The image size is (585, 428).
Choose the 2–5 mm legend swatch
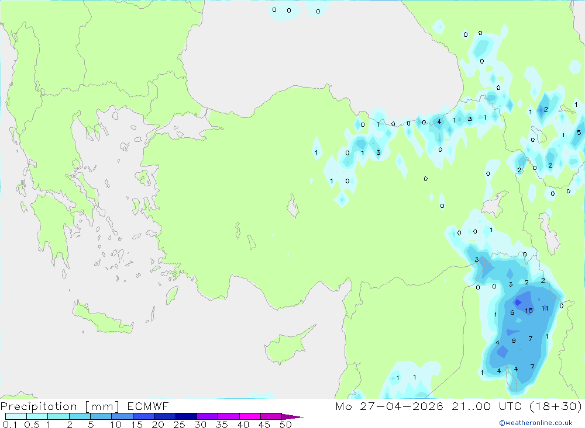(80, 416)
